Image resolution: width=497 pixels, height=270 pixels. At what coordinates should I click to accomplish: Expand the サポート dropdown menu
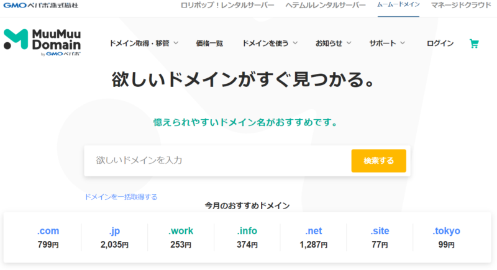click(387, 43)
